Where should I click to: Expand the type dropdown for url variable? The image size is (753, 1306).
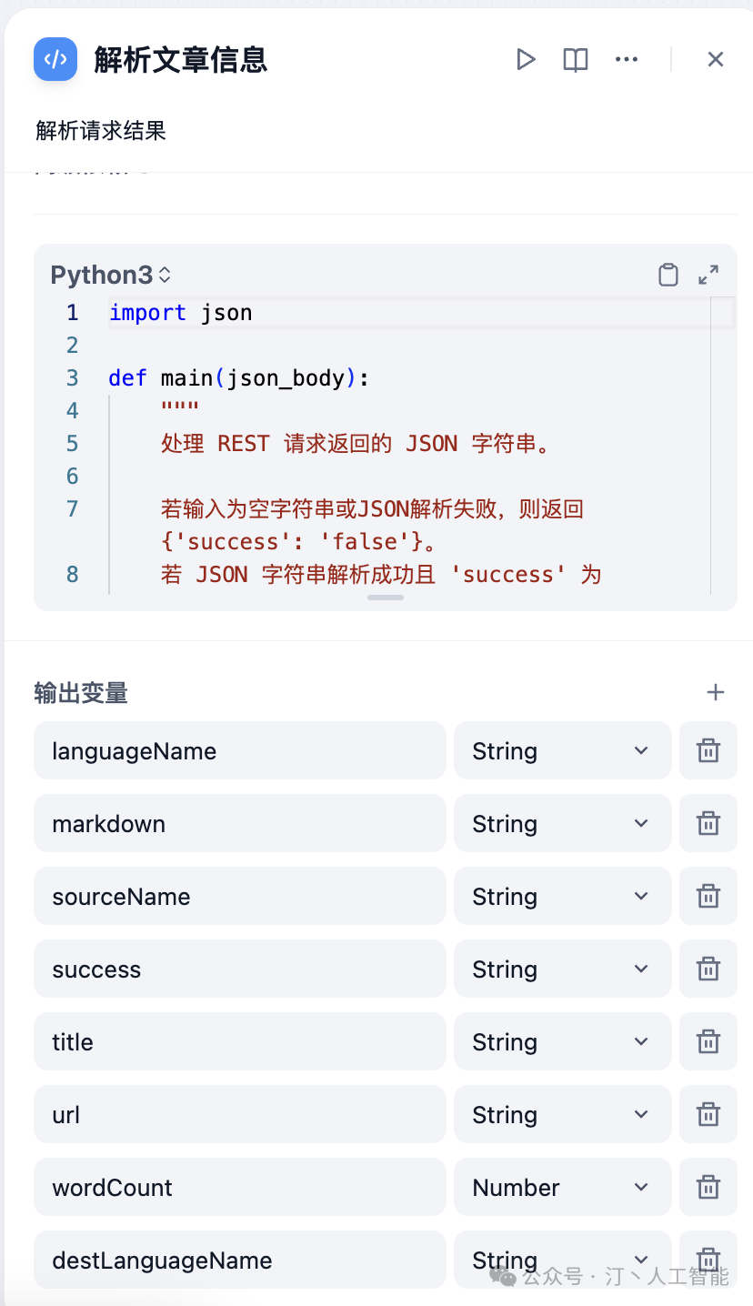pyautogui.click(x=562, y=1115)
